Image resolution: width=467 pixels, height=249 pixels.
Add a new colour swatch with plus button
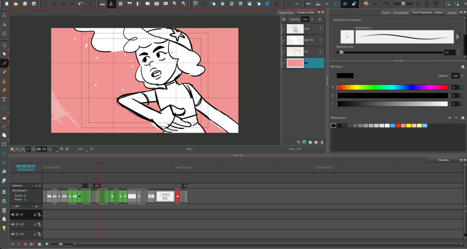tap(450, 118)
